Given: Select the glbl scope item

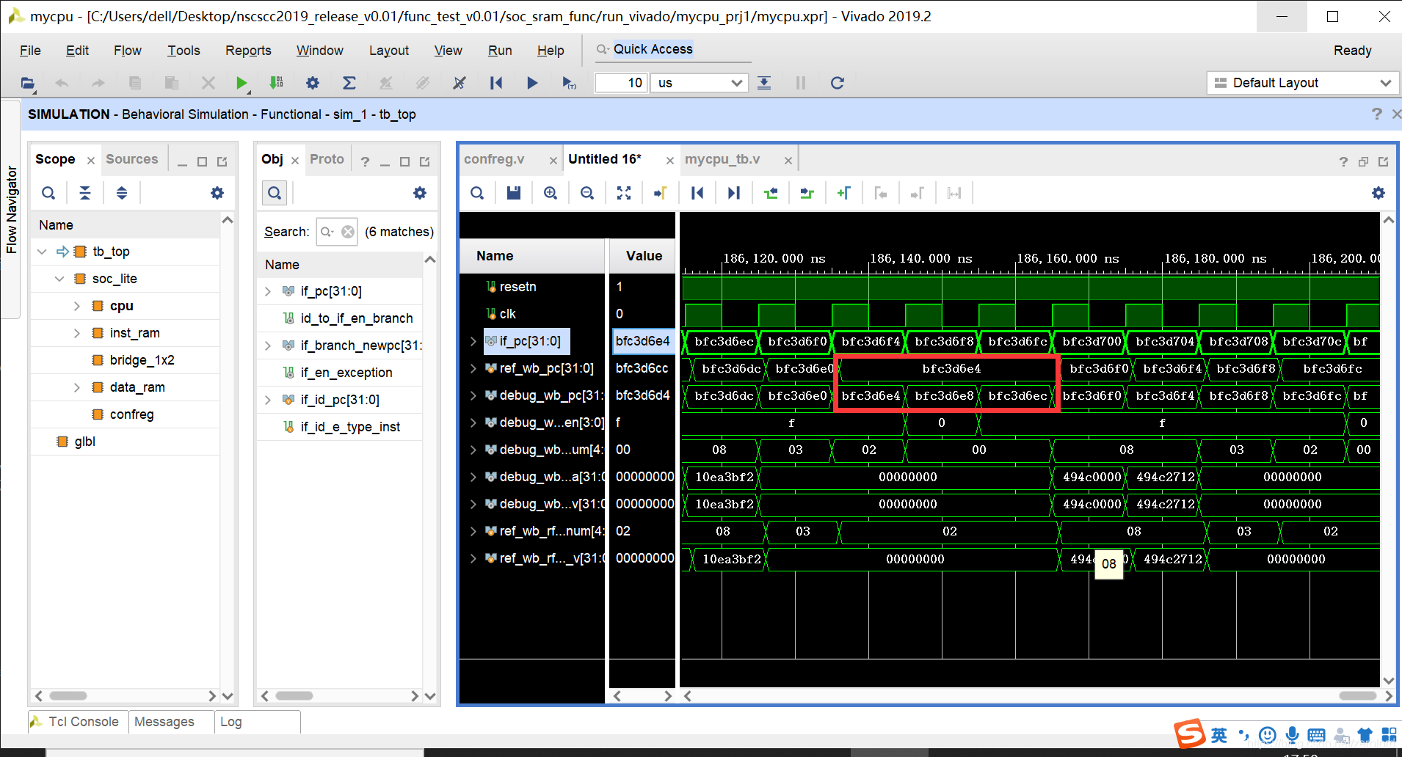Looking at the screenshot, I should pyautogui.click(x=85, y=442).
